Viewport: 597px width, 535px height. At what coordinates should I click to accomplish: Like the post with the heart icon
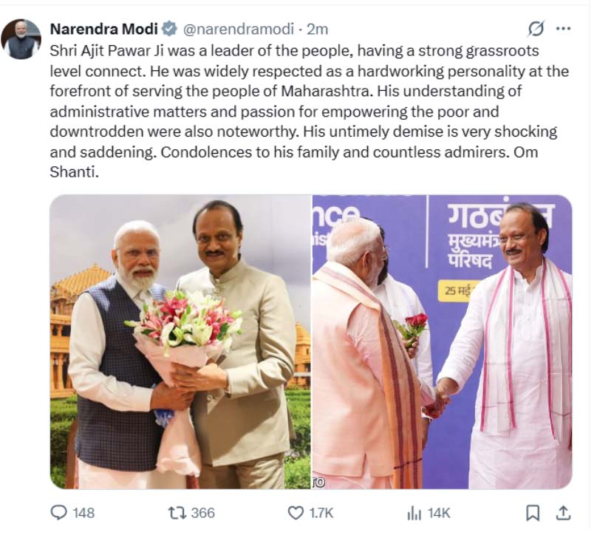tap(296, 512)
